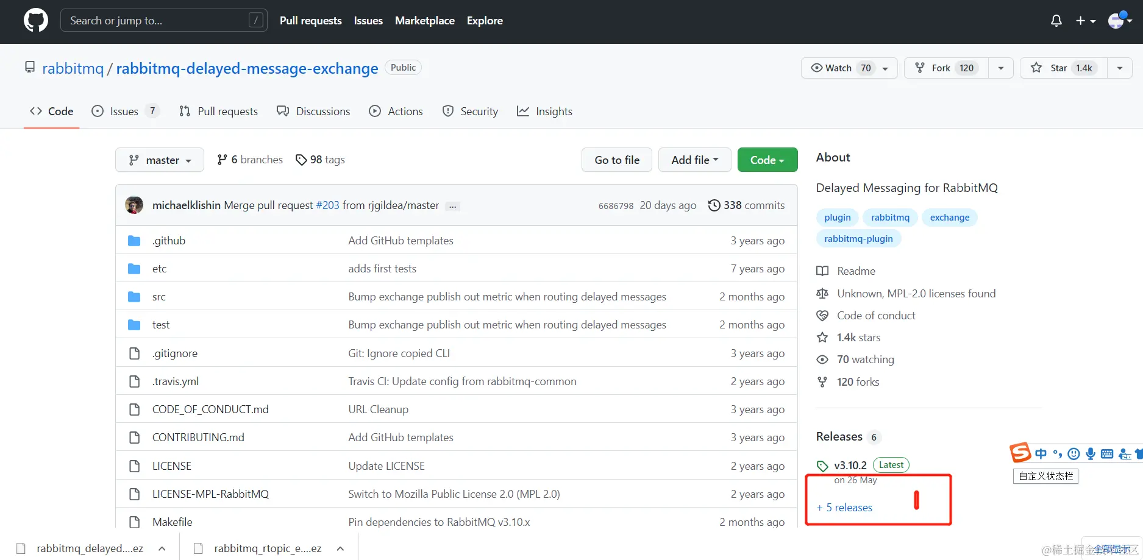The image size is (1143, 560).
Task: Switch to the Actions tab
Action: click(396, 112)
